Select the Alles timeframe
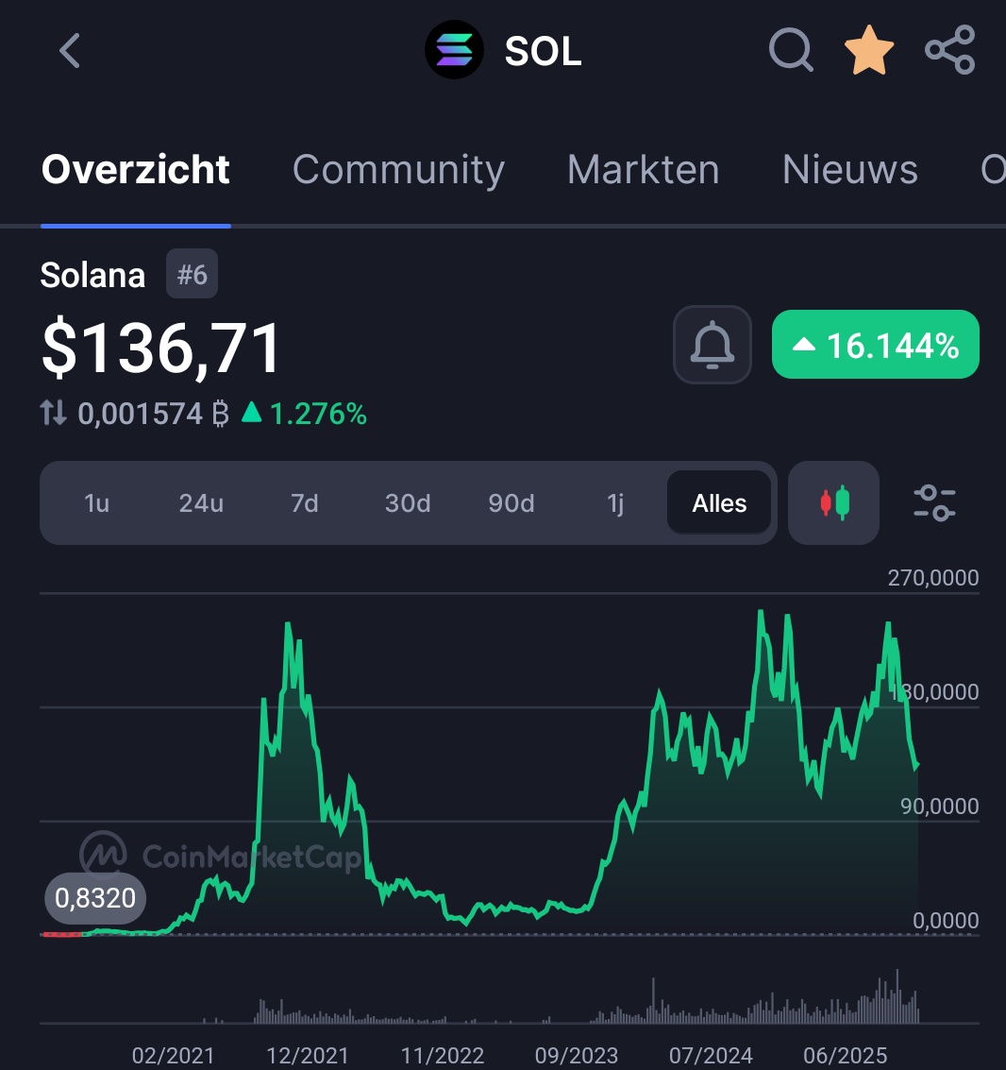Screen dimensions: 1006x1070 coord(719,503)
